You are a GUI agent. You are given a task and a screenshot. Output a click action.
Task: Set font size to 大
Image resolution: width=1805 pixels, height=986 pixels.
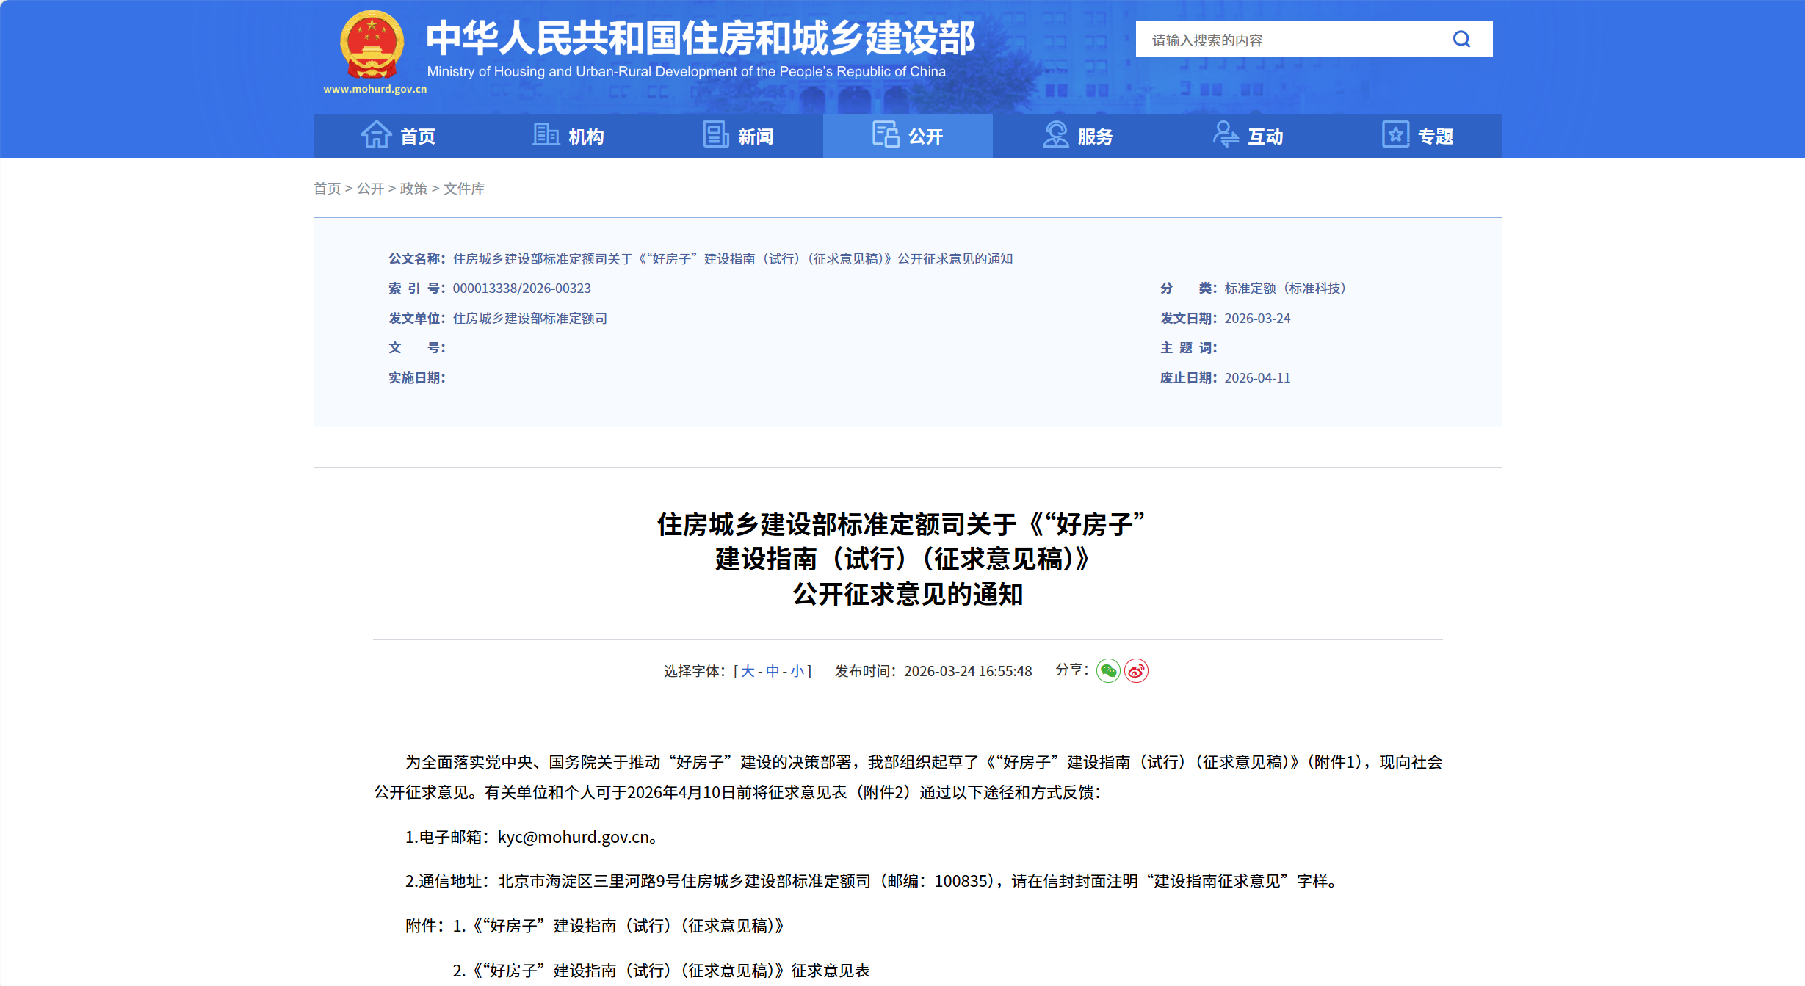click(x=748, y=671)
